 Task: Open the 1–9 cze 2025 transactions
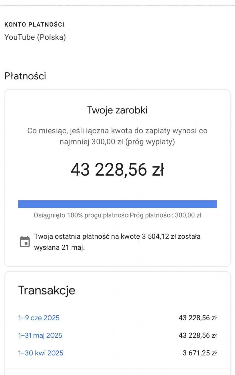(39, 318)
